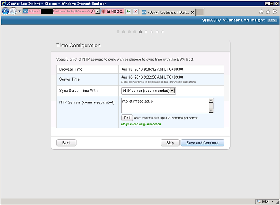Click the server time zone note text
The width and height of the screenshot is (280, 205).
point(159,82)
